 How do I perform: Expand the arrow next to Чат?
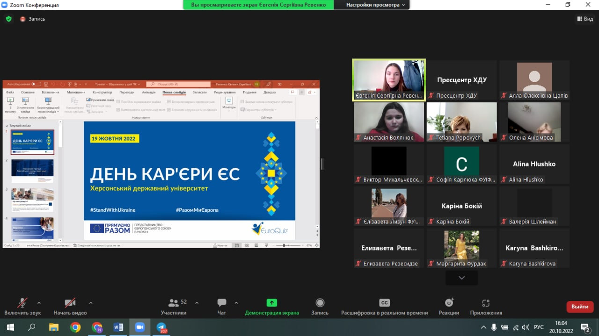[236, 302]
